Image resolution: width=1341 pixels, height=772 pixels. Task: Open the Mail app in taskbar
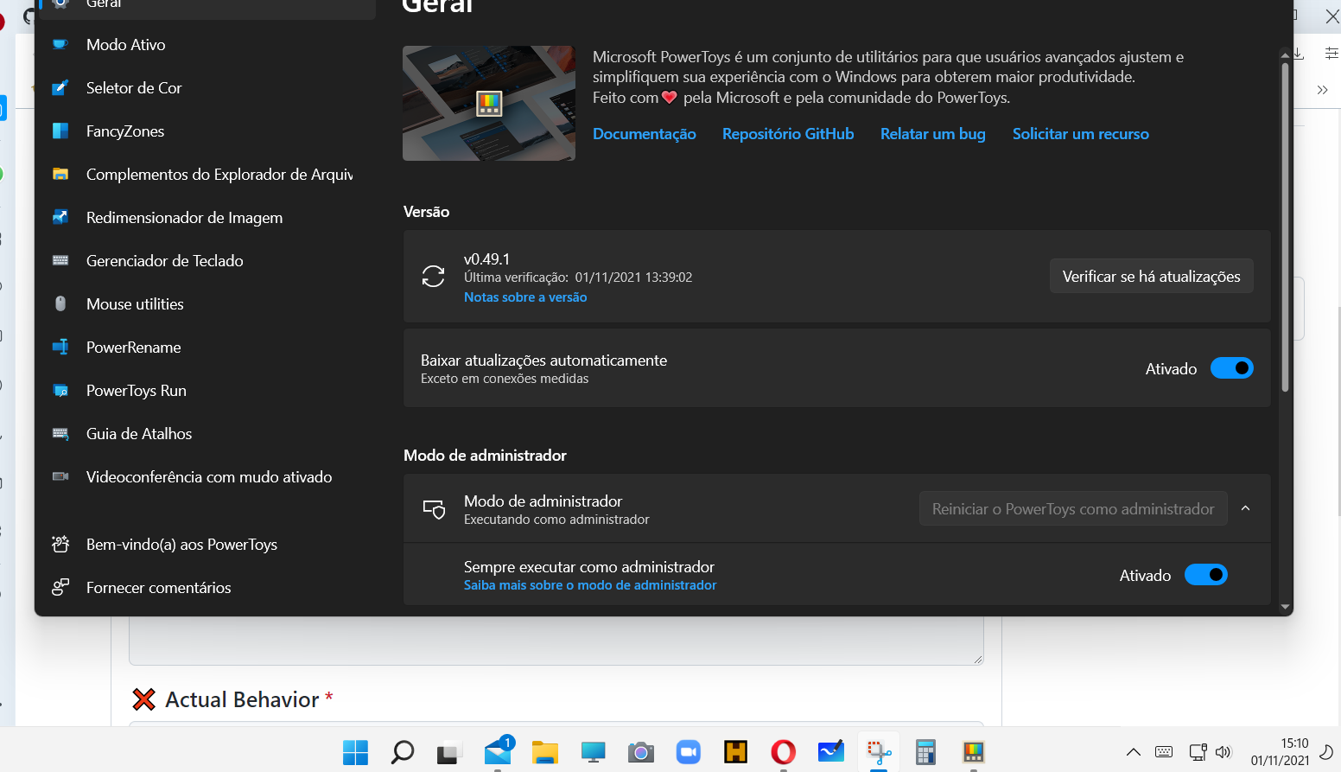coord(498,752)
